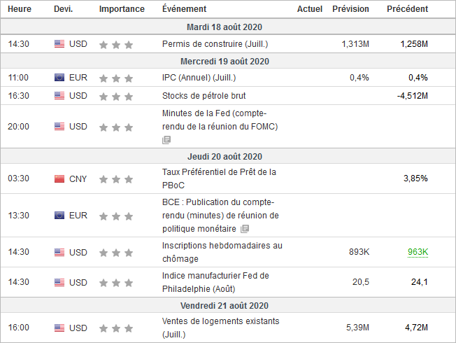Click the China flag next to CNY
456x343 pixels.
tap(59, 179)
